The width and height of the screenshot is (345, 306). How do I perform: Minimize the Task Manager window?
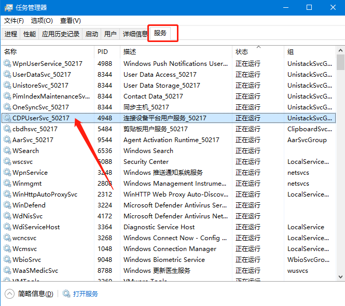click(x=286, y=7)
